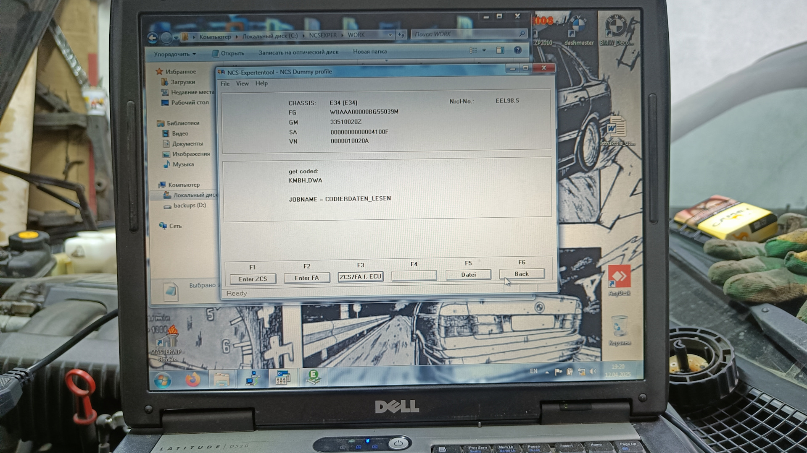Screen dimensions: 807x453
Task: Click Открыть in Explorer toolbar
Action: (x=227, y=53)
